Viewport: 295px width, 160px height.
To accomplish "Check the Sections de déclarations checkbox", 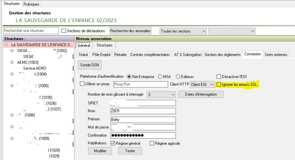I will 64,31.
